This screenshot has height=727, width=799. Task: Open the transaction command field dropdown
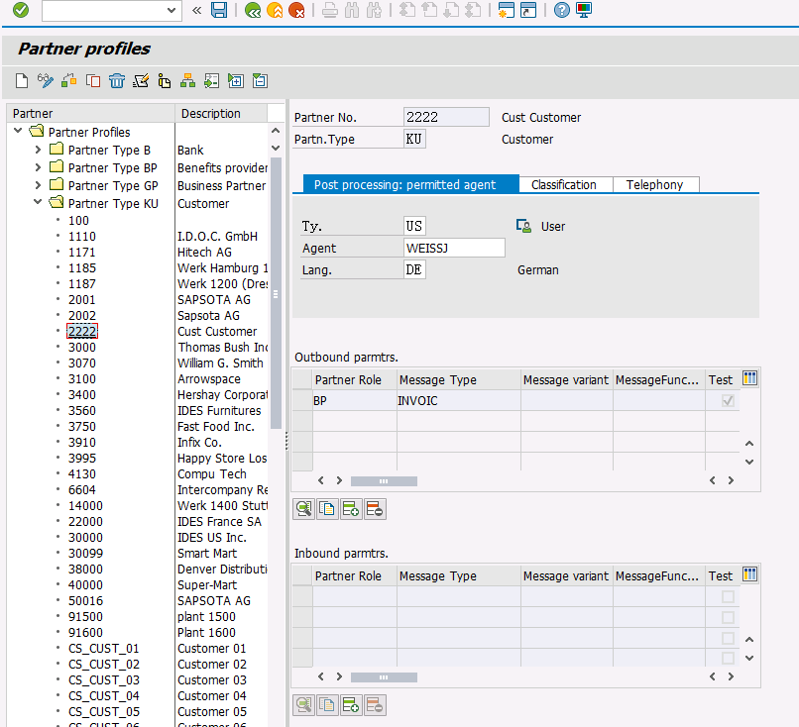coord(172,10)
